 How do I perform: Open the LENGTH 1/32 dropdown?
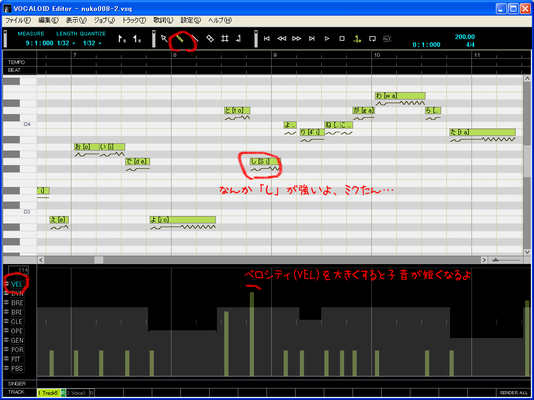(x=66, y=43)
